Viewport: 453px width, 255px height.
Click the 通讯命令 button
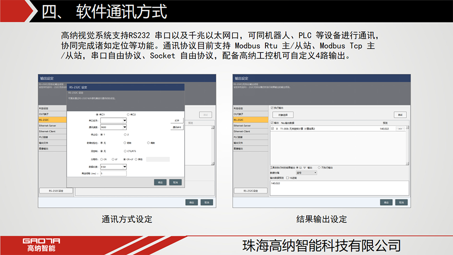click(x=177, y=128)
